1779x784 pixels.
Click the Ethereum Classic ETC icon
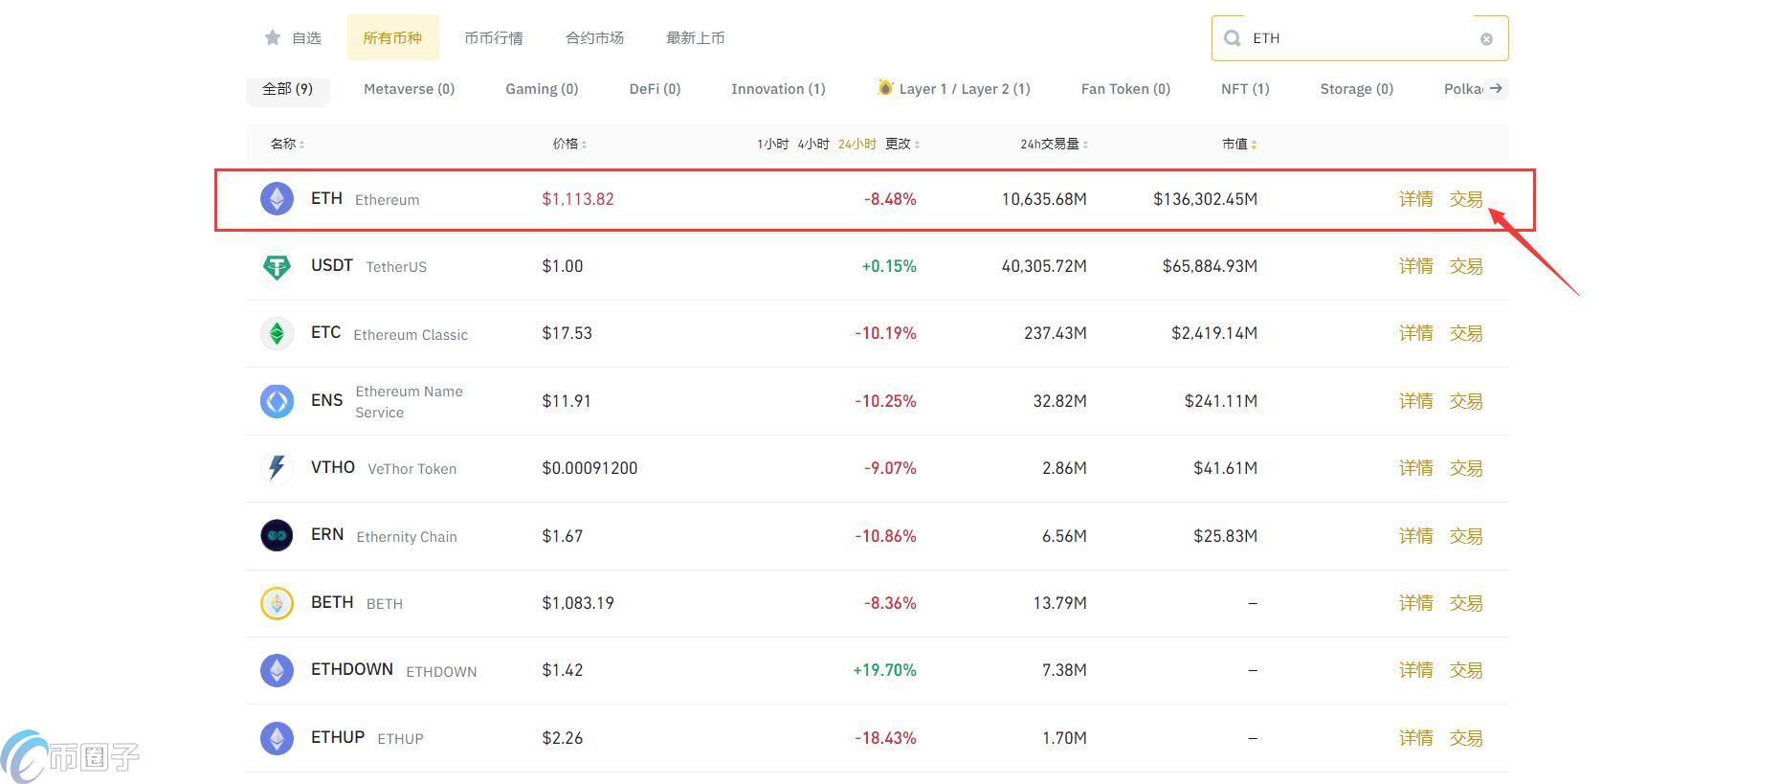point(277,333)
